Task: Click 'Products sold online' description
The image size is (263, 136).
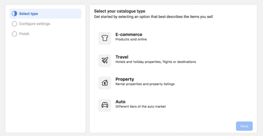Action: click(131, 40)
